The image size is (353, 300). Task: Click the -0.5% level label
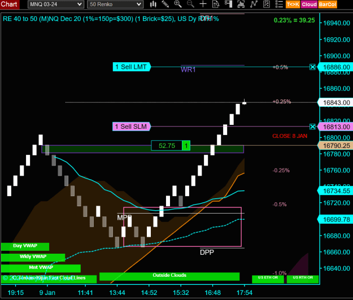click(x=280, y=205)
